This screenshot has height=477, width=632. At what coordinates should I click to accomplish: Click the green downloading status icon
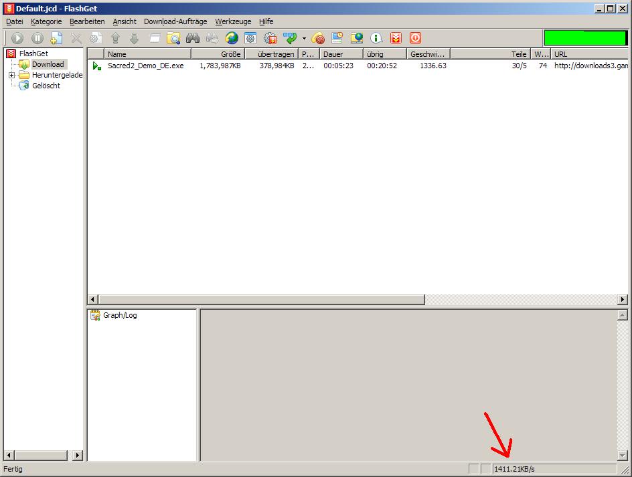point(96,66)
